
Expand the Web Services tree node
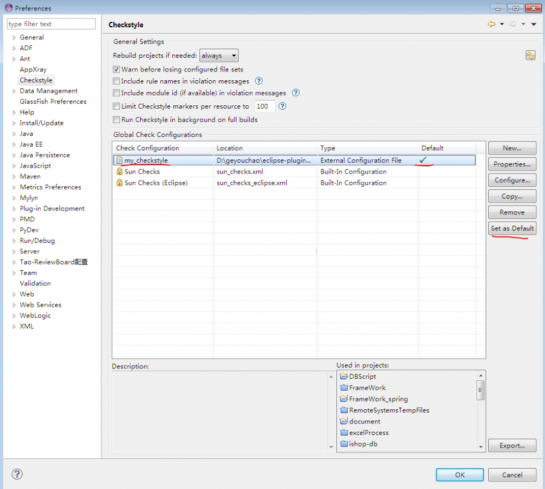pos(14,305)
